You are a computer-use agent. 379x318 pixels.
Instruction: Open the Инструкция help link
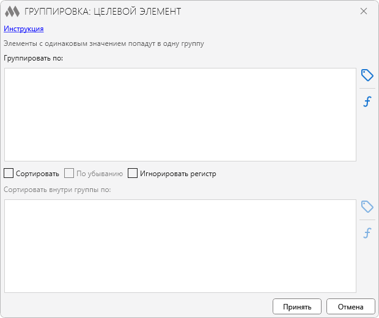24,29
